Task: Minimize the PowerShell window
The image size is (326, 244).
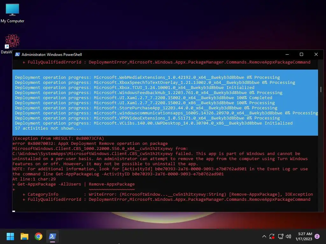Action: coord(287,54)
